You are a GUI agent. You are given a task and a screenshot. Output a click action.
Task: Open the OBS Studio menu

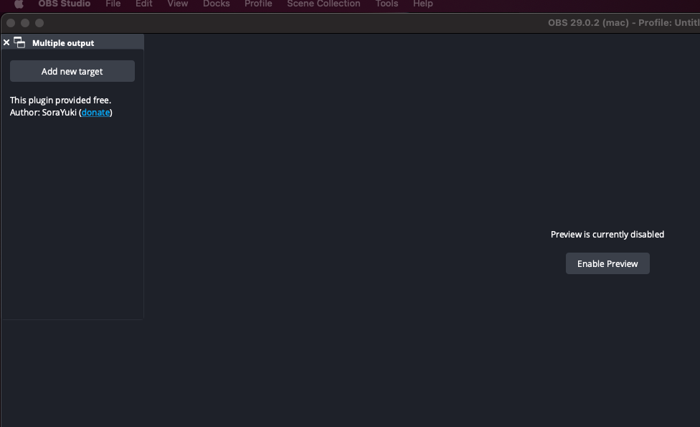click(64, 4)
